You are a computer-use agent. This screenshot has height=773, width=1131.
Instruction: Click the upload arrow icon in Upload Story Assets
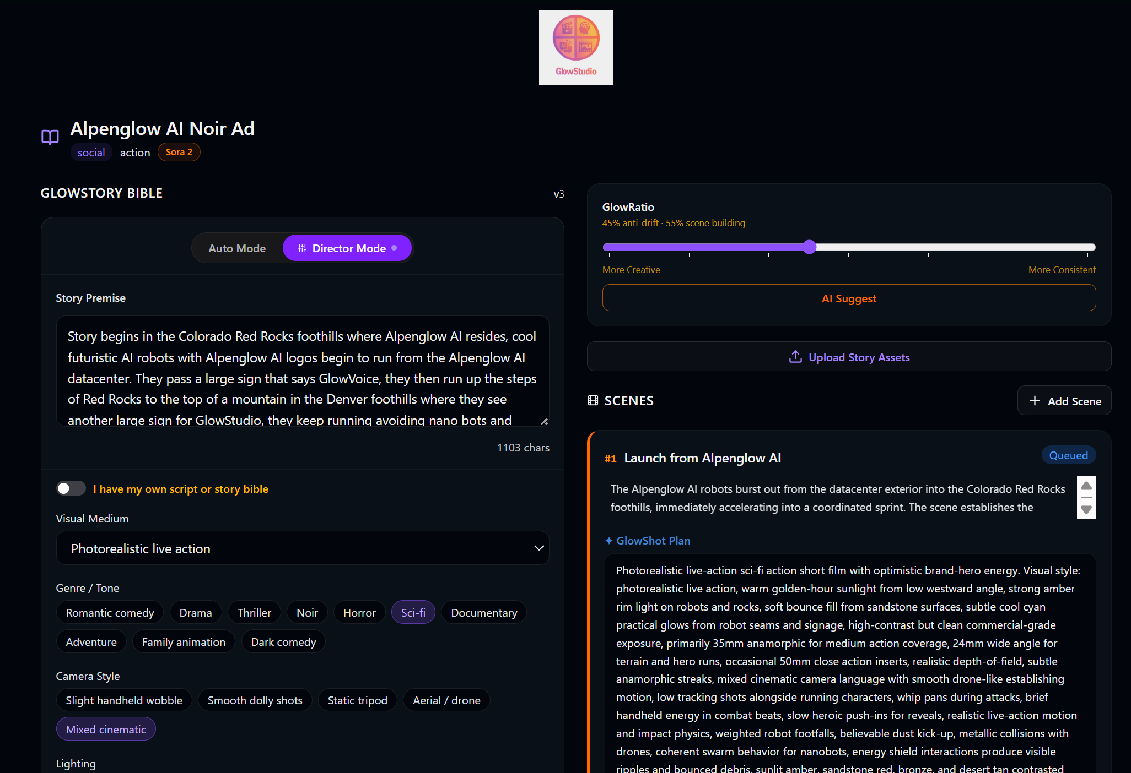coord(795,357)
